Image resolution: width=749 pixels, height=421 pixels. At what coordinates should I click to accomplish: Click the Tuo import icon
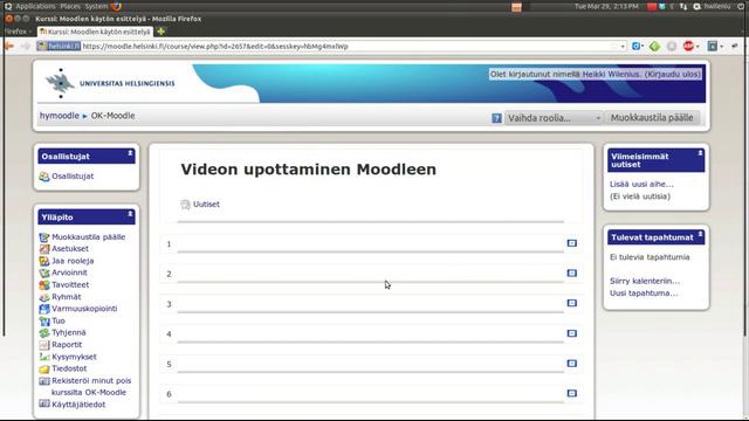click(44, 321)
